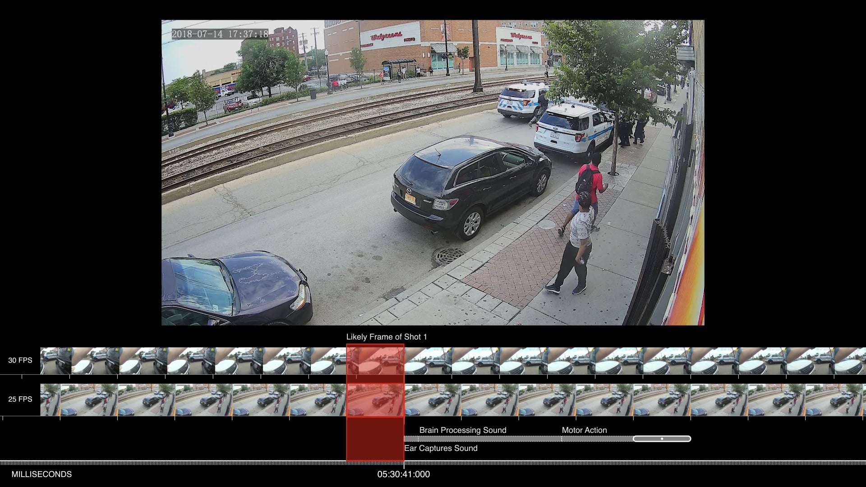Click the 2018-07-14 17:37:18 timestamp overlay
866x487 pixels.
[x=220, y=34]
